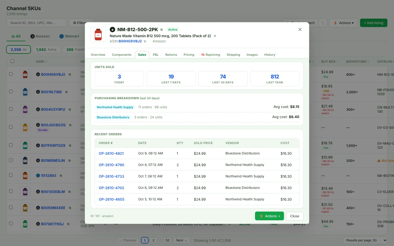Image resolution: width=394 pixels, height=246 pixels.
Task: Open the Results per page dropdown
Action: click(365, 240)
